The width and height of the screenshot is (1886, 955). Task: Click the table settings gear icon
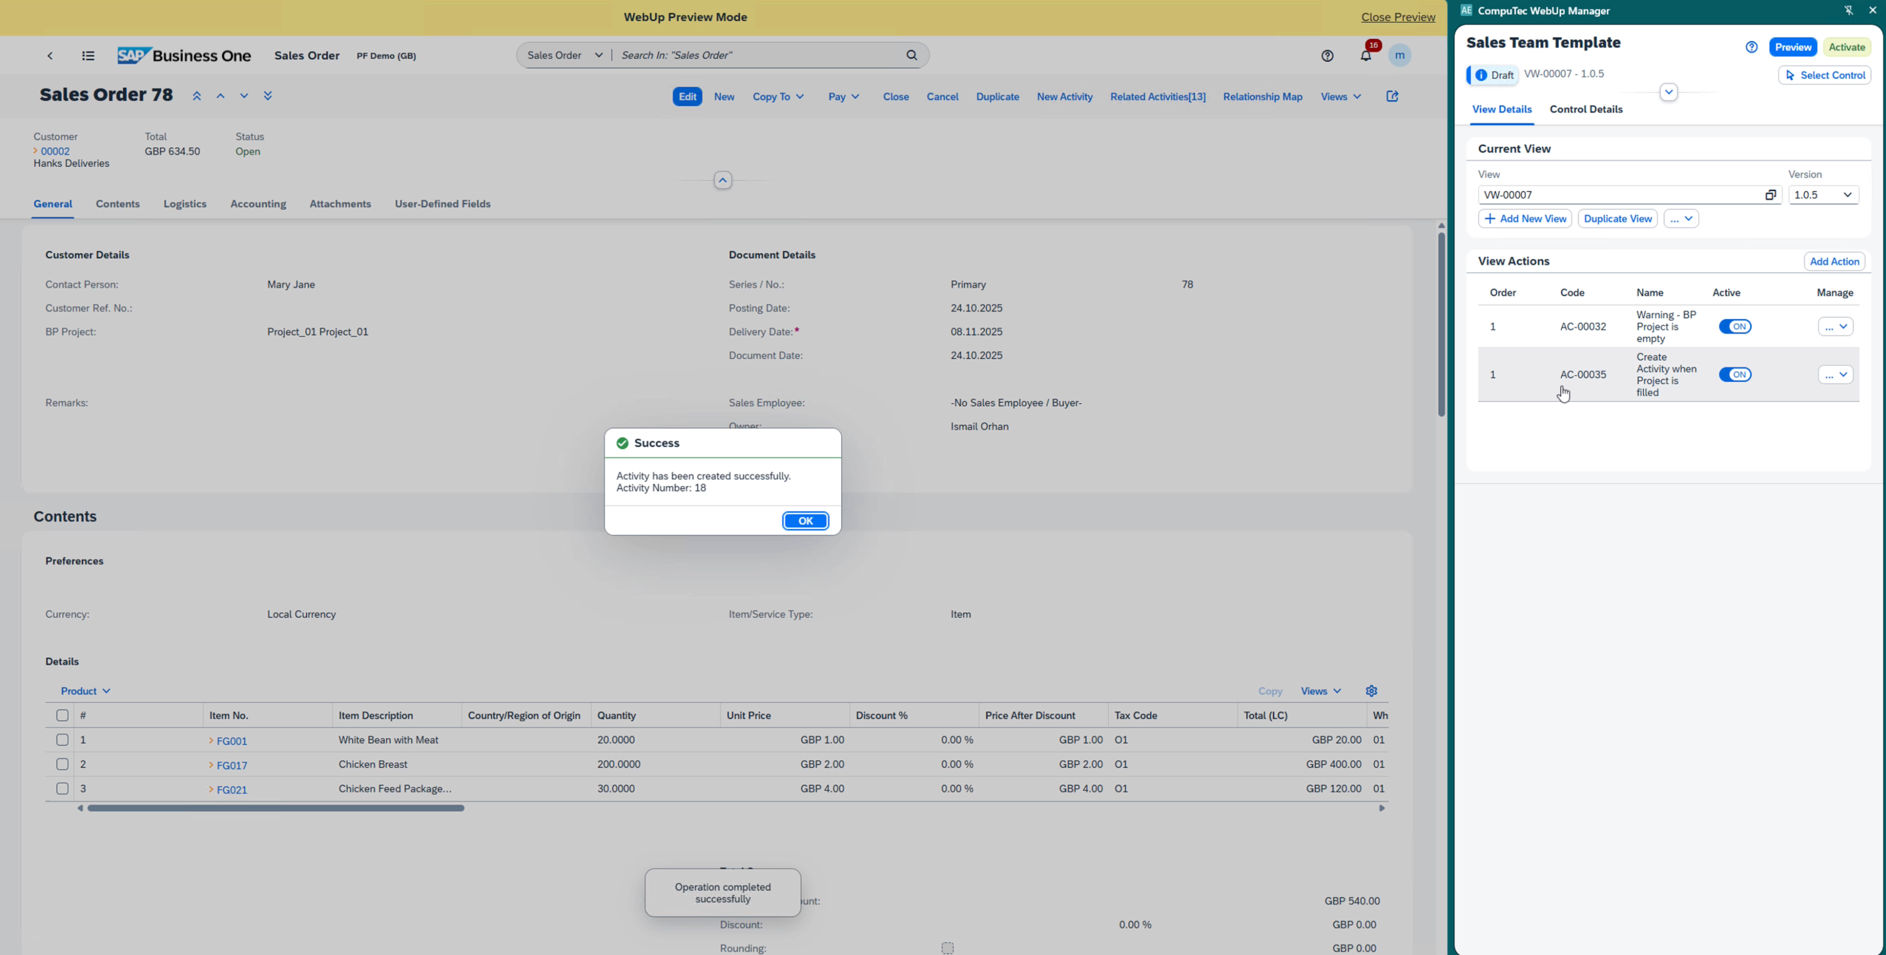pos(1371,691)
